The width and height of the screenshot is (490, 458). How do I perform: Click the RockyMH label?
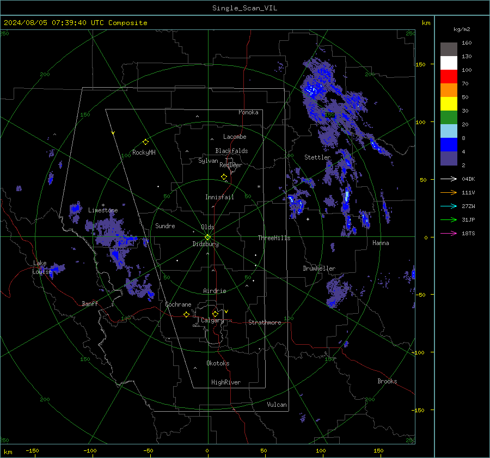pyautogui.click(x=144, y=152)
